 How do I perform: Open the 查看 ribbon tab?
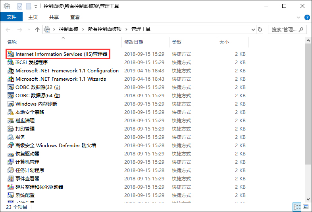pyautogui.click(x=75, y=17)
